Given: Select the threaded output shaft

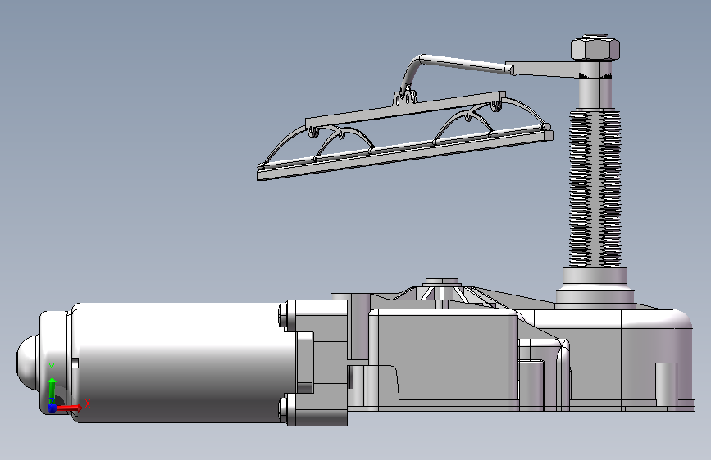Looking at the screenshot, I should (595, 187).
